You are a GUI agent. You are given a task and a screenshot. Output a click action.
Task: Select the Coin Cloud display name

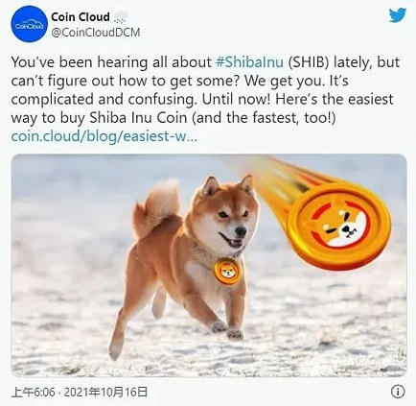point(81,17)
